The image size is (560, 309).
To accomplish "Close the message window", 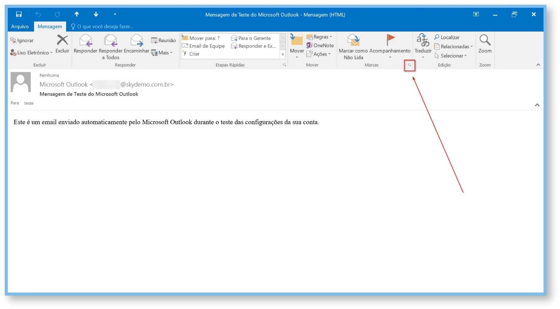I will click(534, 14).
